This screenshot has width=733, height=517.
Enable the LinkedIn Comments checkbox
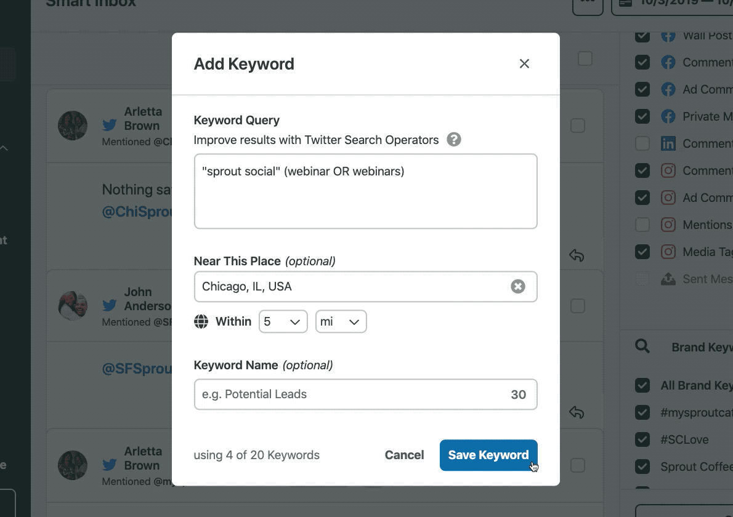(642, 144)
